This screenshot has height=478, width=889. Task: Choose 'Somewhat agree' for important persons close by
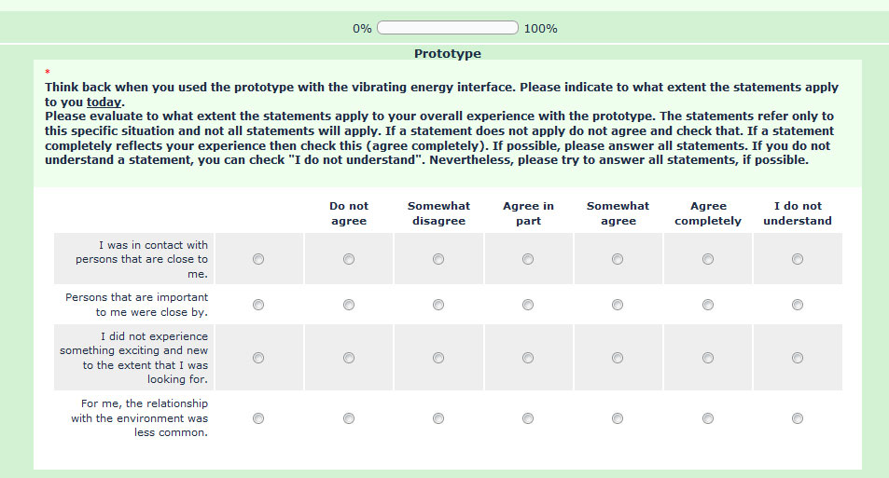click(x=618, y=305)
